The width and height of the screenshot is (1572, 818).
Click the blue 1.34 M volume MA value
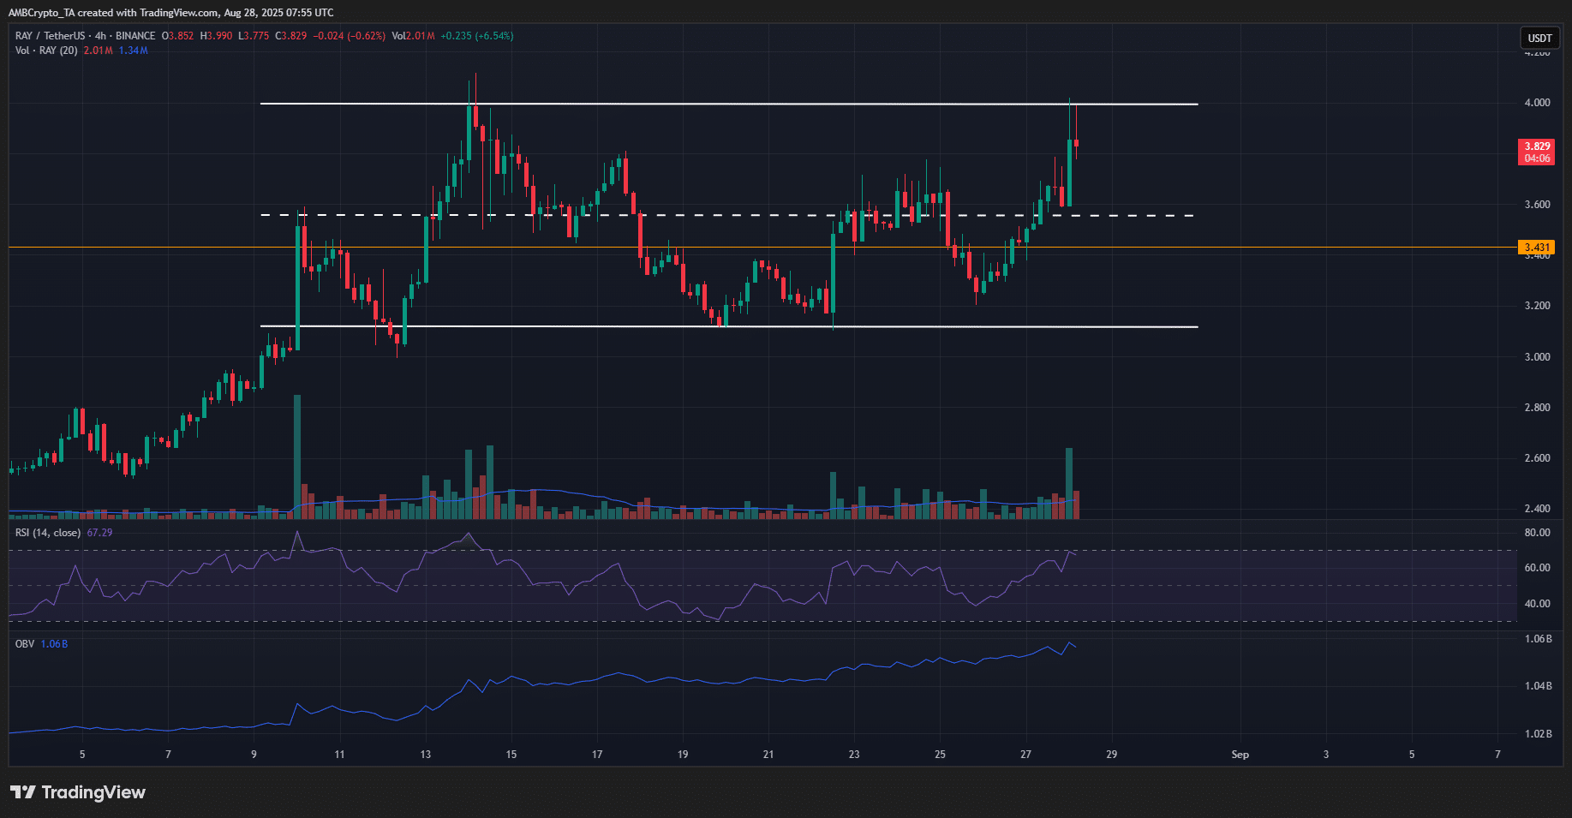click(x=134, y=51)
